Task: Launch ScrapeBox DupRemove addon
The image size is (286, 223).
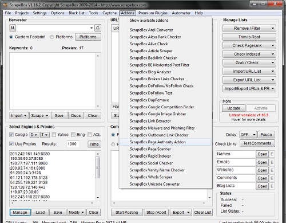Action: tap(165, 100)
